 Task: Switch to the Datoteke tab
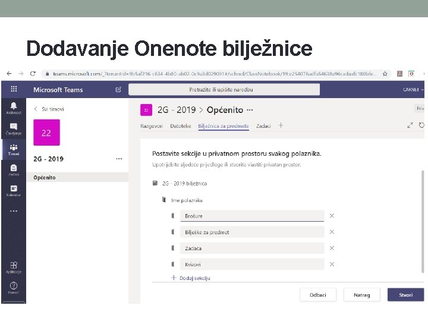point(181,126)
